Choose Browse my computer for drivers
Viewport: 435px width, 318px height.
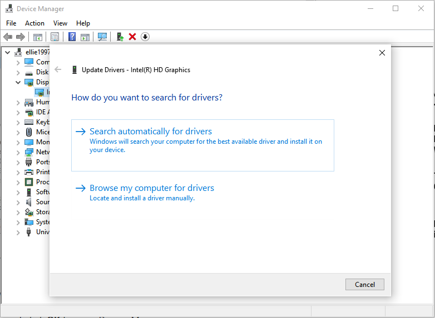coord(152,188)
